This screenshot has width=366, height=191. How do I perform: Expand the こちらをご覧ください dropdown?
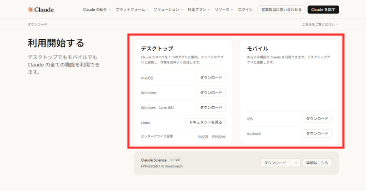pyautogui.click(x=320, y=24)
